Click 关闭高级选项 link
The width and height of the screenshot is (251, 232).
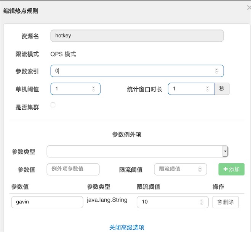(x=127, y=227)
